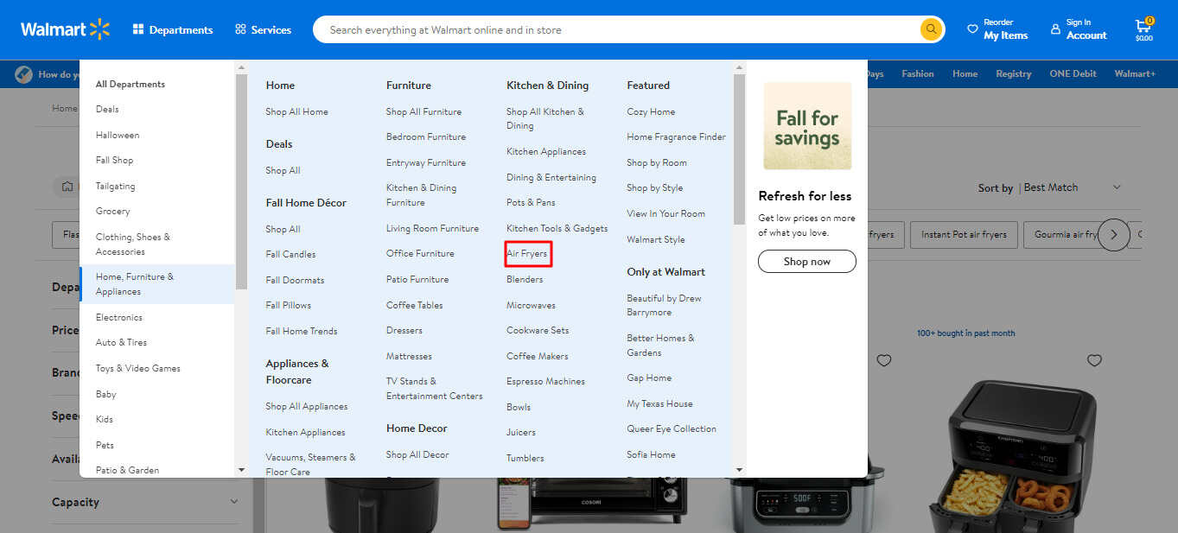Open Fashion in the top navigation
1178x533 pixels.
click(917, 73)
